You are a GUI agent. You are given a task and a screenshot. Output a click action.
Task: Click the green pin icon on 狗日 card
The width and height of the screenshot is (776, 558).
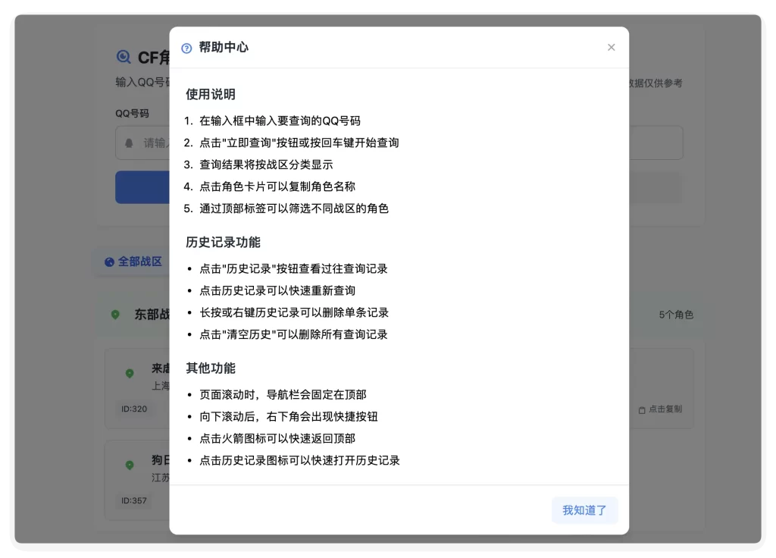pyautogui.click(x=128, y=465)
